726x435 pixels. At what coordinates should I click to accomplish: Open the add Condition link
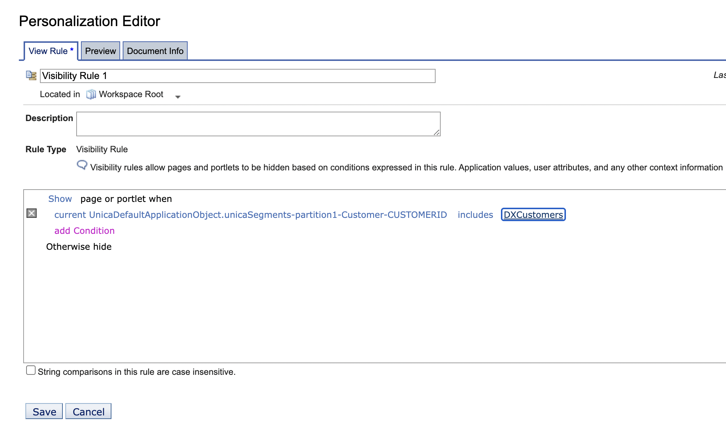(84, 231)
